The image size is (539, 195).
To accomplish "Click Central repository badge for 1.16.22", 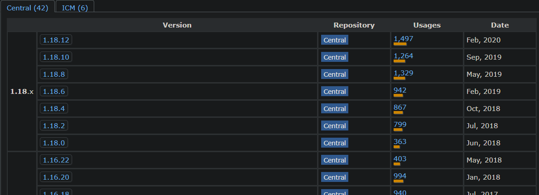I will (x=334, y=160).
